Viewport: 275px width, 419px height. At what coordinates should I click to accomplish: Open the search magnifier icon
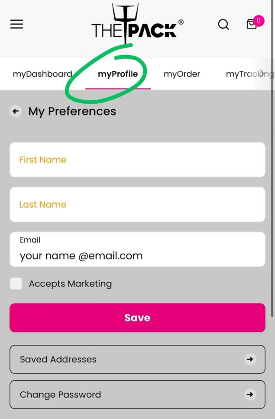[x=223, y=25]
